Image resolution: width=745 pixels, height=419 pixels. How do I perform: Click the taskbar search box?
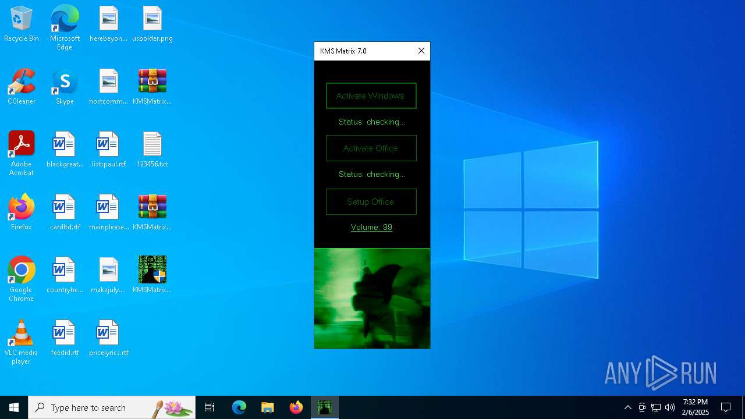click(112, 407)
